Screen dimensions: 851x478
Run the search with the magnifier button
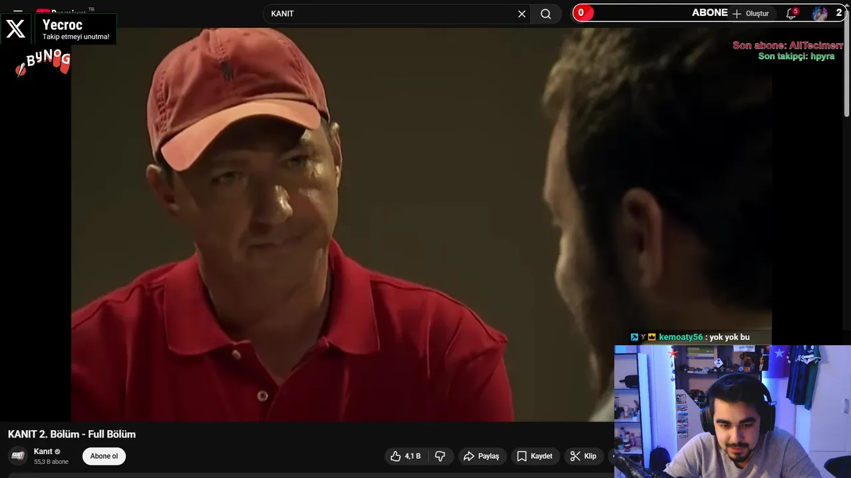(546, 14)
